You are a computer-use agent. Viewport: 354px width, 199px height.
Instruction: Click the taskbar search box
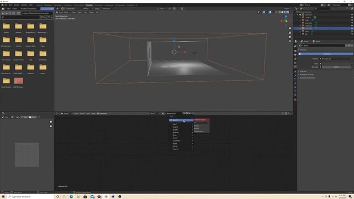[x=30, y=197]
